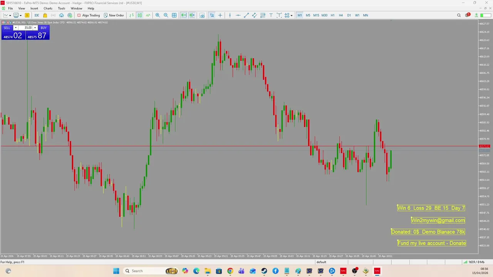Select W1 timeframe
The height and width of the screenshot is (277, 493).
pyautogui.click(x=357, y=15)
